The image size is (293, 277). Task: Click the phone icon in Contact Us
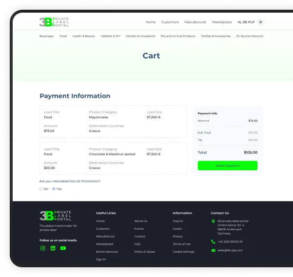click(x=213, y=241)
